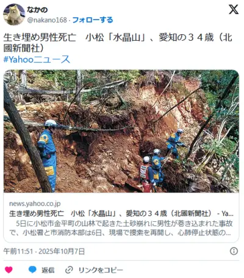Open the @nakano168 handle
The image size is (244, 278).
[x=47, y=20]
